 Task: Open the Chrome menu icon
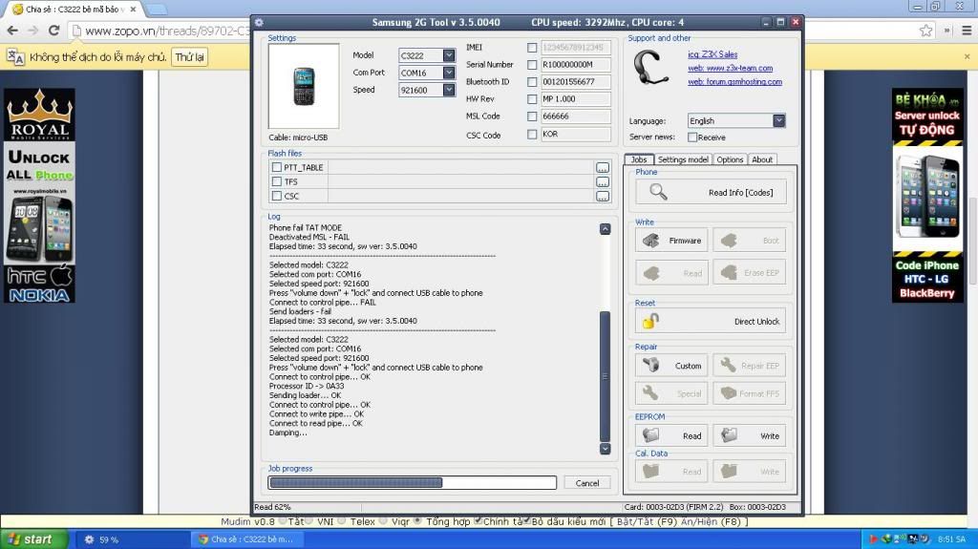967,31
